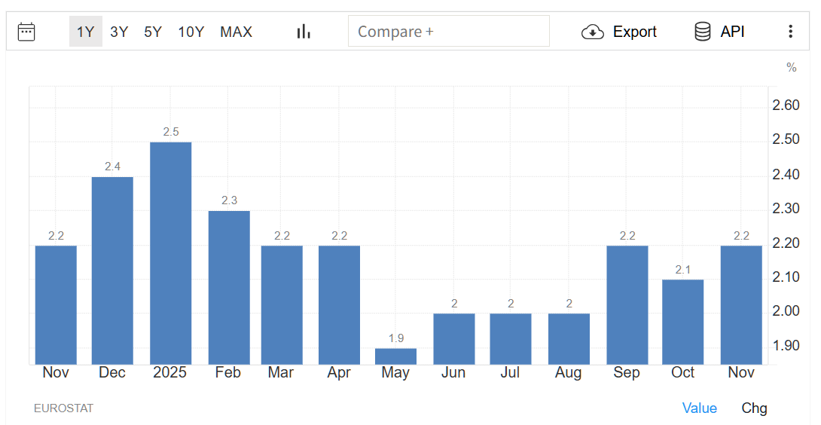Show the MAX time range

(236, 32)
